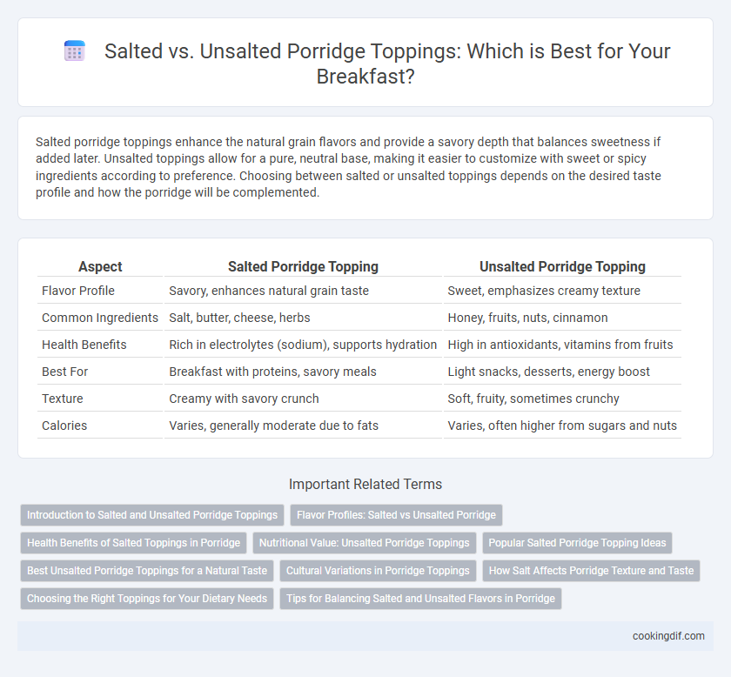Click the Aspect column header
Image resolution: width=731 pixels, height=677 pixels.
point(100,266)
